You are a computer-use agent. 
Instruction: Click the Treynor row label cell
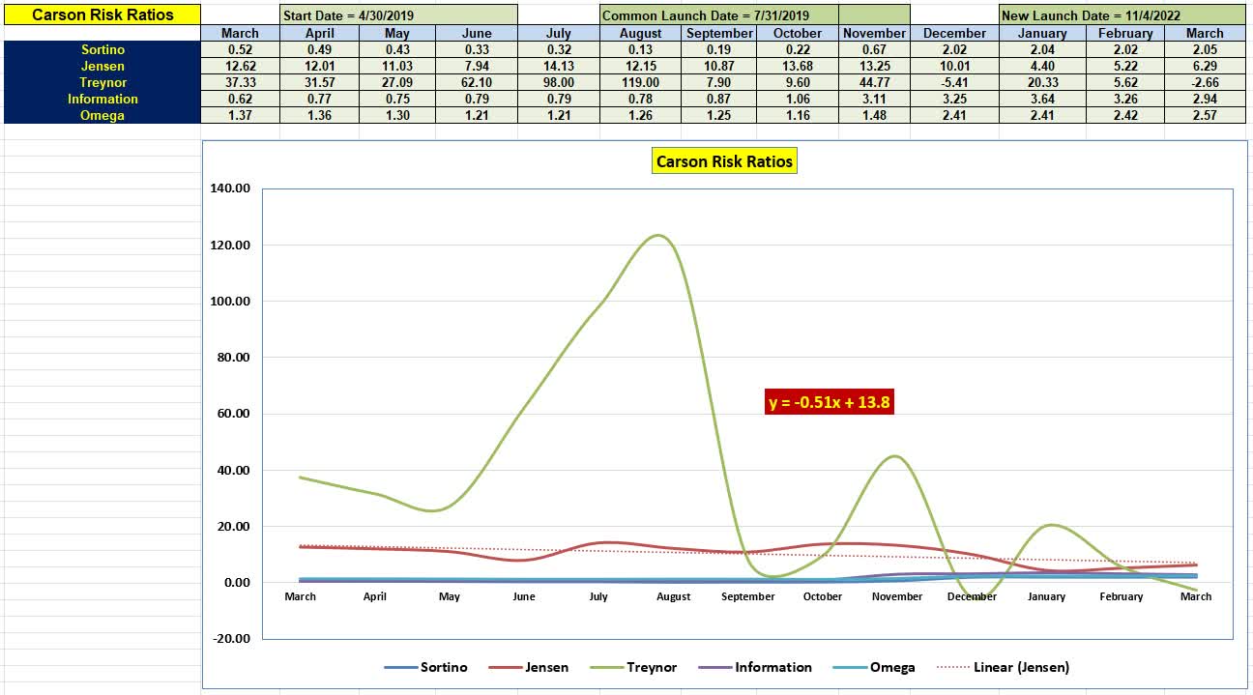(x=102, y=82)
